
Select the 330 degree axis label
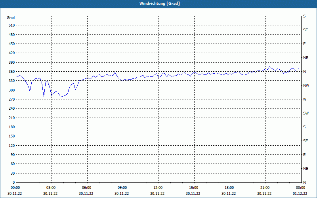pos(12,81)
